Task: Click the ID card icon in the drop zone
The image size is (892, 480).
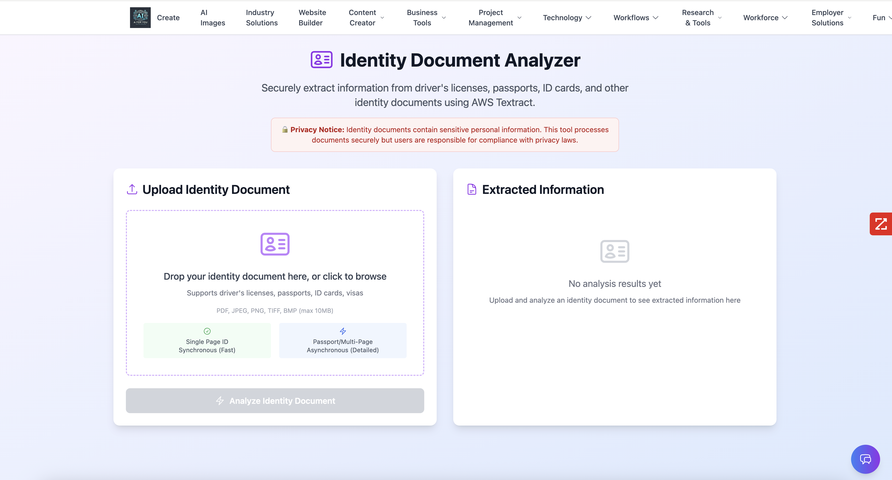Action: tap(275, 244)
